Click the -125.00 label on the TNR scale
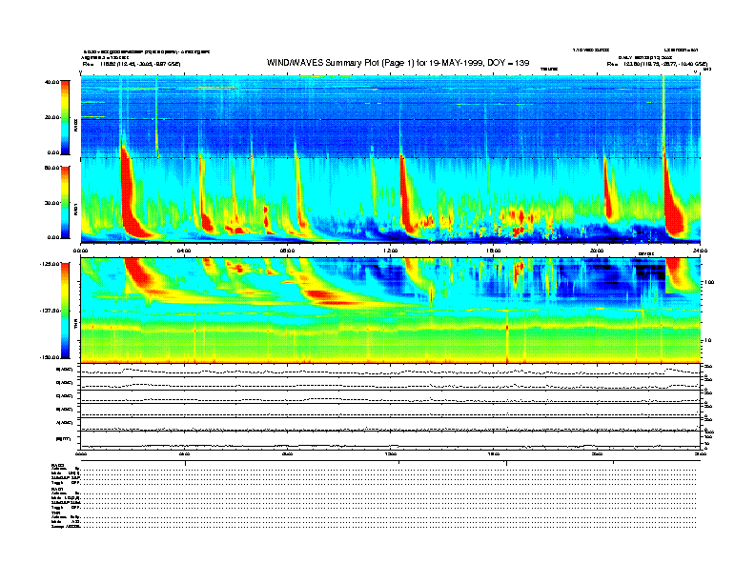Viewport: 755px width, 583px height. click(49, 264)
